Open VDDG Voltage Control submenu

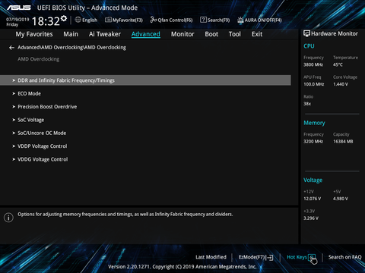pyautogui.click(x=43, y=159)
